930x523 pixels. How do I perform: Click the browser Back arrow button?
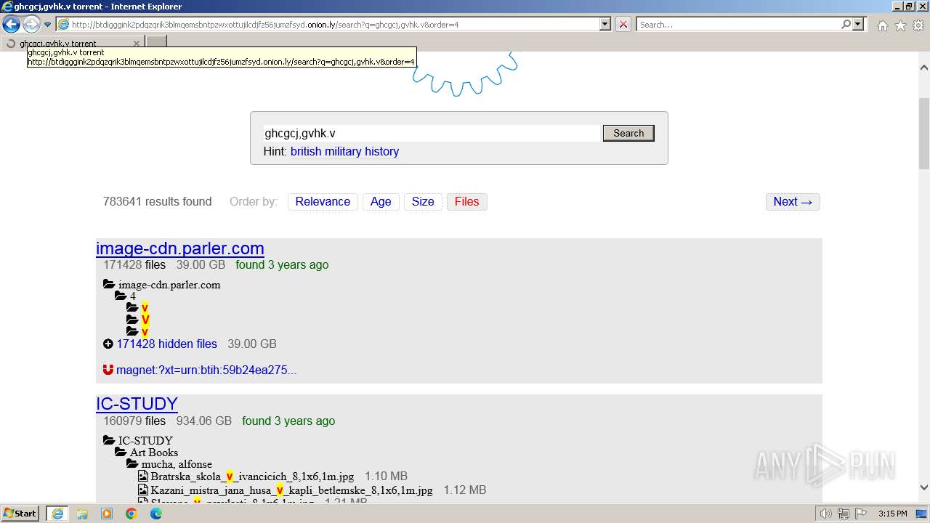click(11, 25)
